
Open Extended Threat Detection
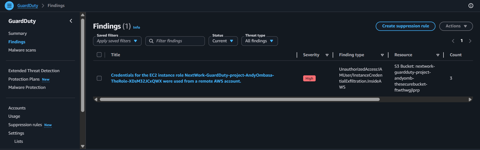34,71
